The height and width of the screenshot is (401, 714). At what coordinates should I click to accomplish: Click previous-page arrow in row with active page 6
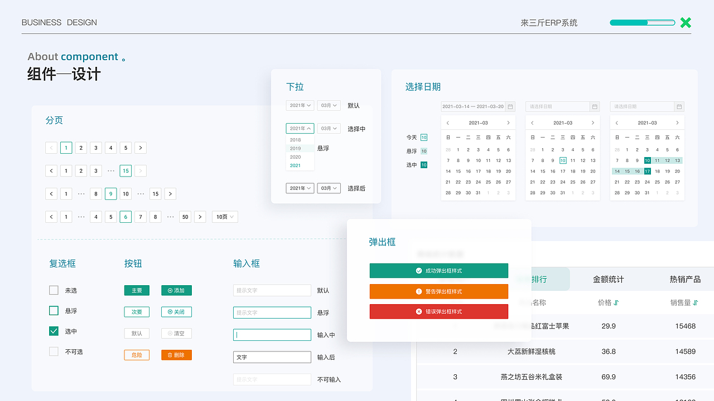[51, 217]
